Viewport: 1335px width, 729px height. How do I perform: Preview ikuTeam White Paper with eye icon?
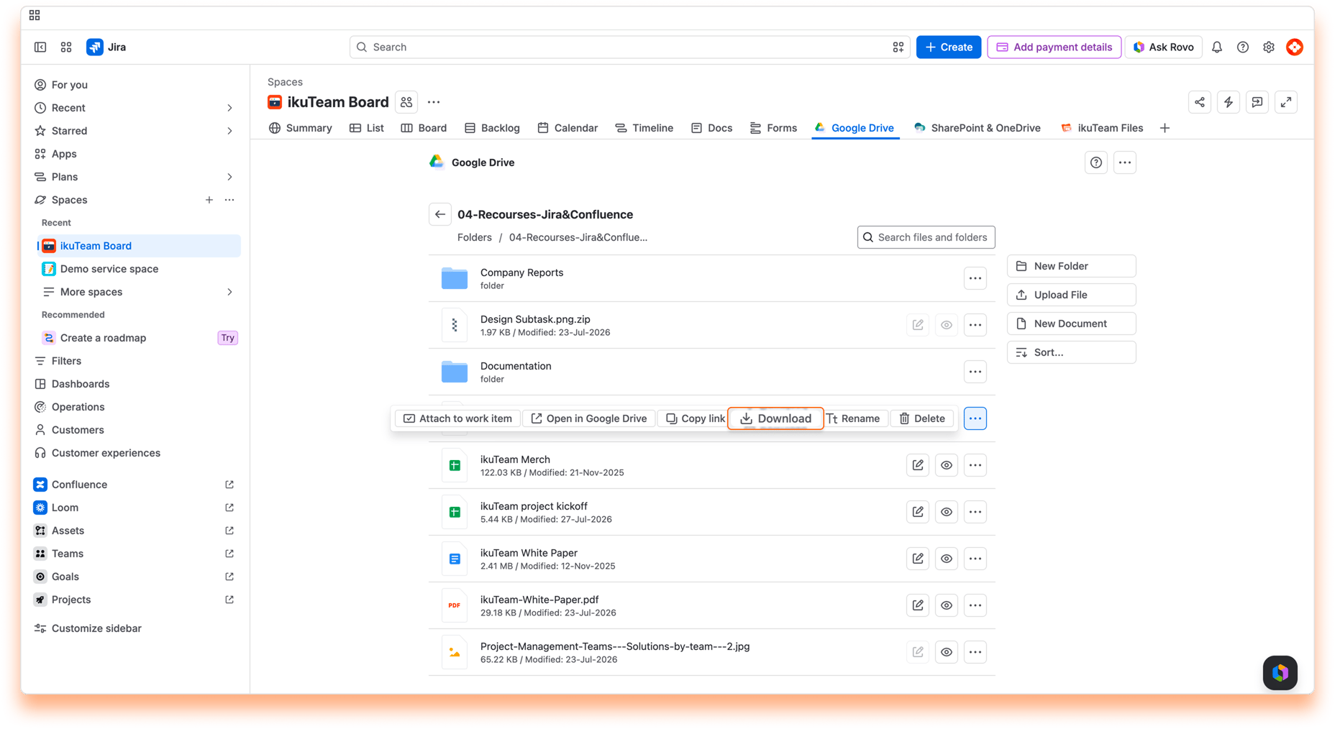(x=947, y=559)
